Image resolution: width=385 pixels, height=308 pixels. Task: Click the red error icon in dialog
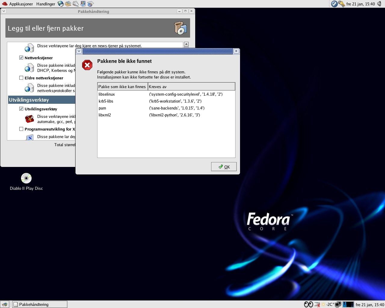pos(87,65)
